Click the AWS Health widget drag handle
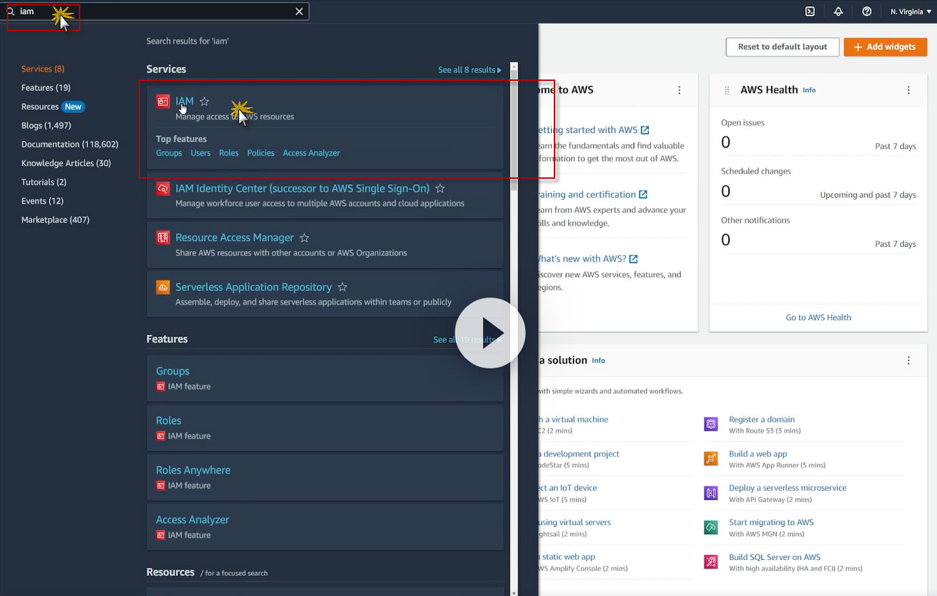Screen dimensions: 937x596 click(x=727, y=90)
